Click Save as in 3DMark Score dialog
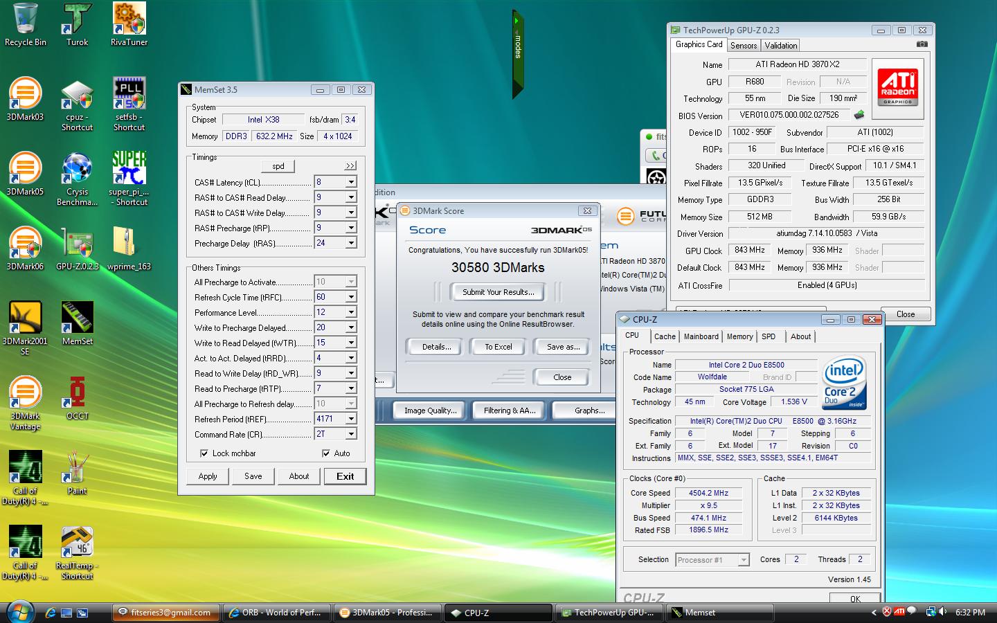 point(564,347)
